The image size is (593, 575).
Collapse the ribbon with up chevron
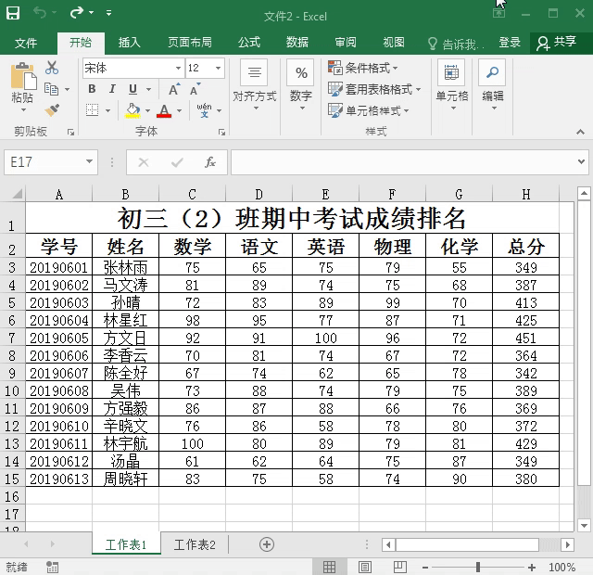pyautogui.click(x=581, y=132)
